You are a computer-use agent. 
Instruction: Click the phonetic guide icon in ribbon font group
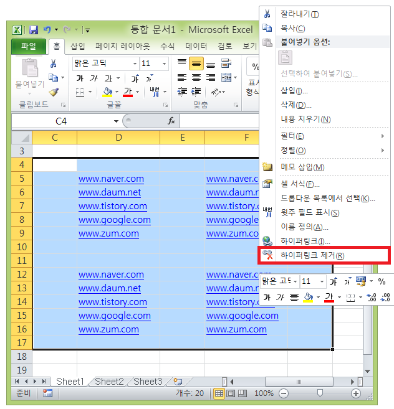coord(155,92)
